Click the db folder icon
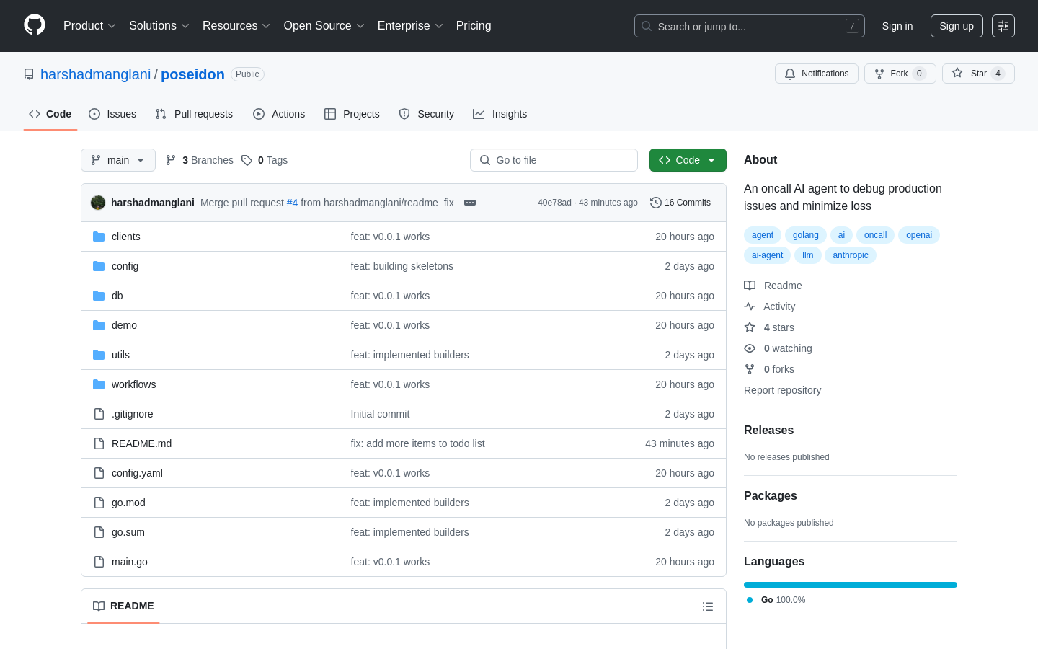Viewport: 1038px width, 649px height. tap(99, 296)
